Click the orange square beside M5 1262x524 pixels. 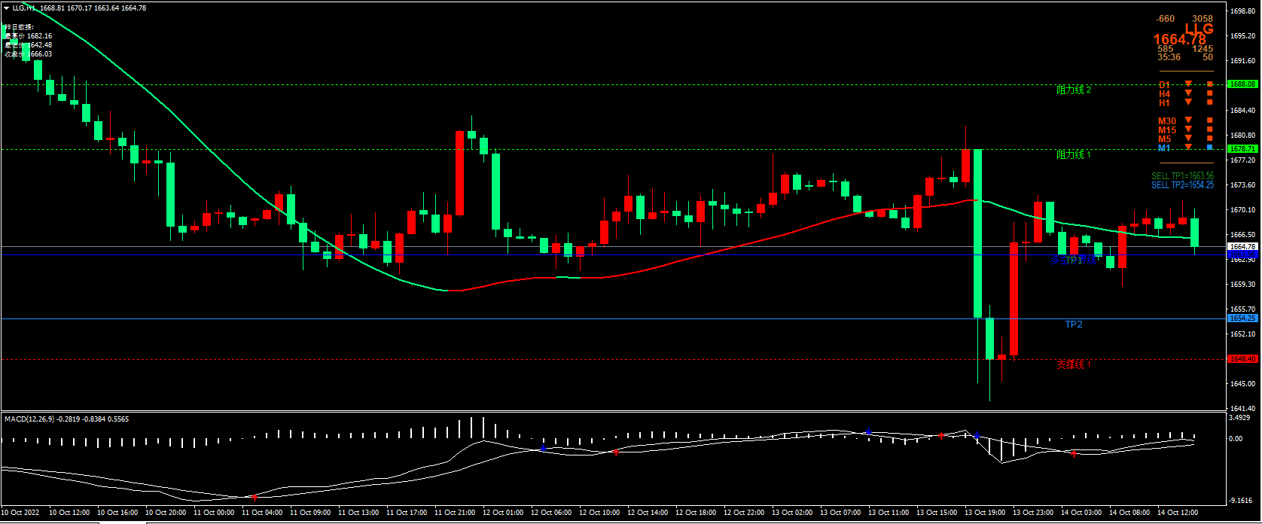[x=1210, y=139]
